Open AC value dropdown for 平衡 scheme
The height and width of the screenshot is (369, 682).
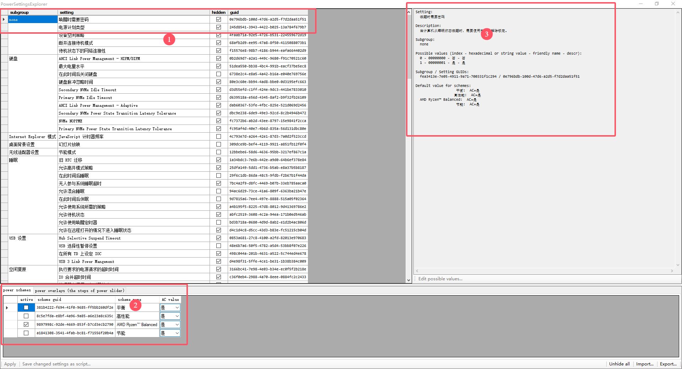pos(177,308)
